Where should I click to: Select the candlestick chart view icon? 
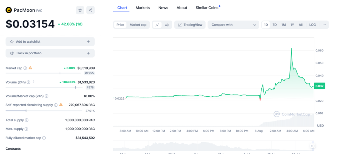(167, 25)
